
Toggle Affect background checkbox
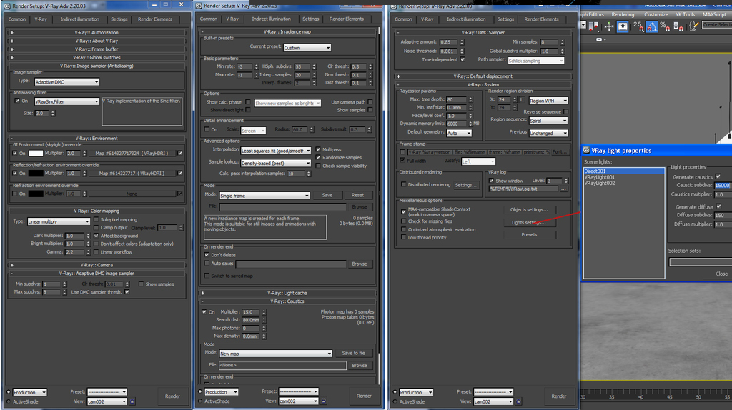pyautogui.click(x=97, y=236)
